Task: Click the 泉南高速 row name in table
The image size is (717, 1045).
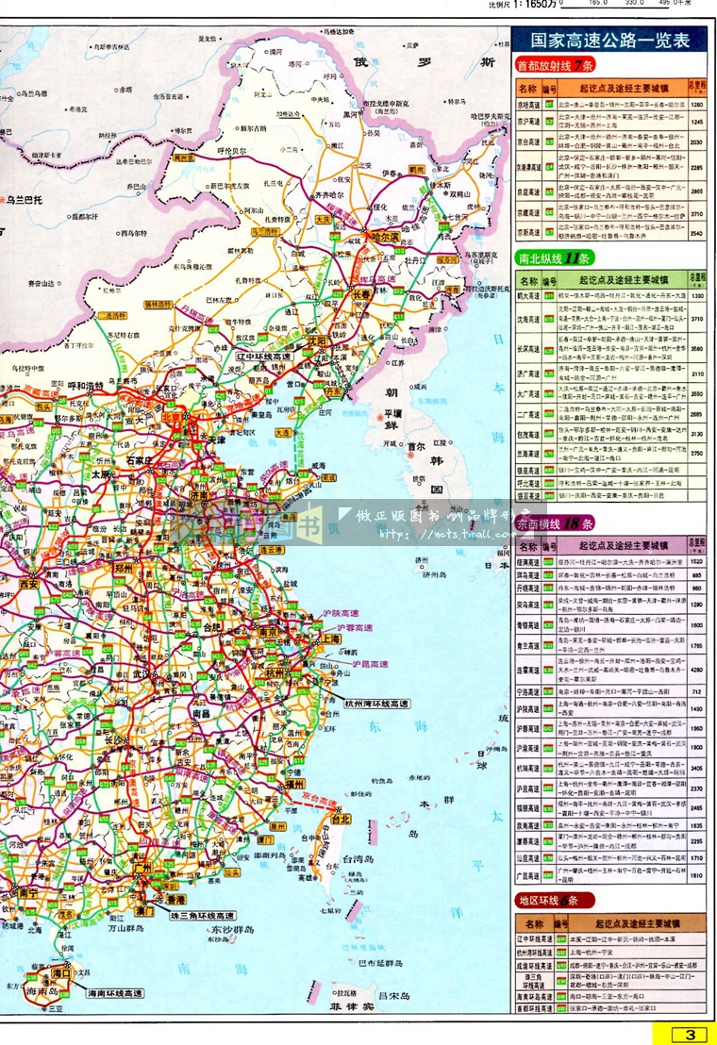Action: (x=528, y=826)
